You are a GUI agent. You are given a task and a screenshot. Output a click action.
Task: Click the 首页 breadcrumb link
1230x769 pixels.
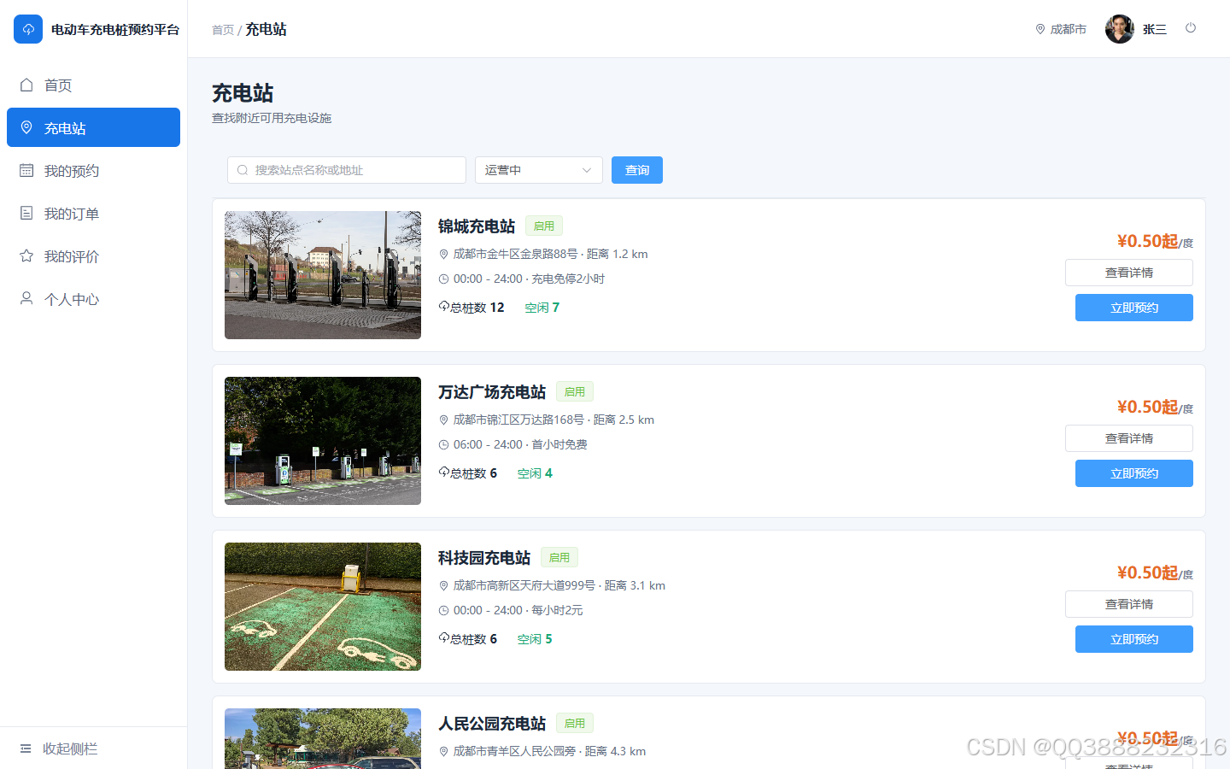click(x=223, y=30)
